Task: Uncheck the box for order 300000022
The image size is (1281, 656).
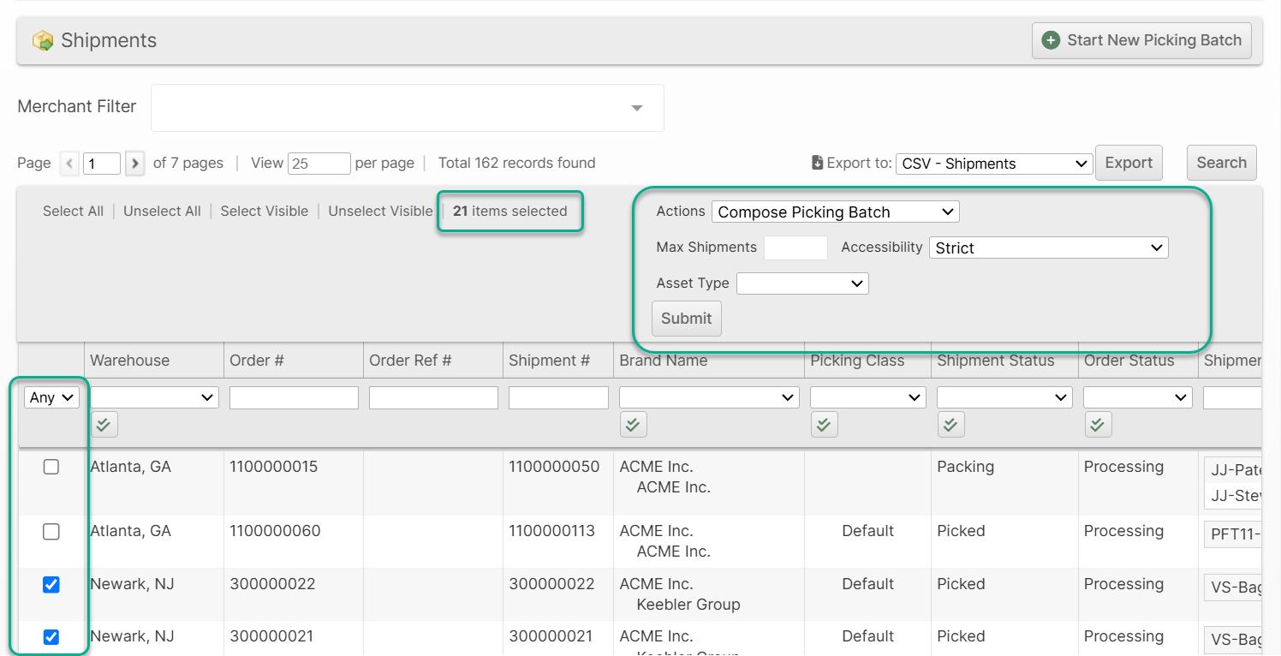Action: point(51,585)
